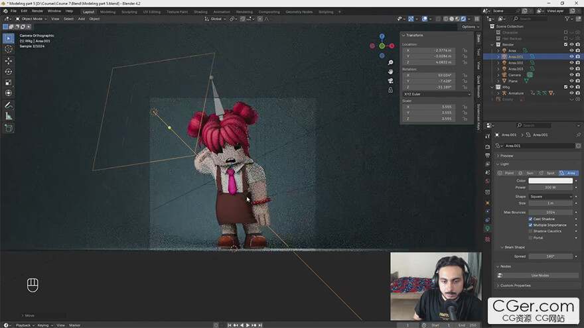Open the viewport Add menu

click(81, 19)
